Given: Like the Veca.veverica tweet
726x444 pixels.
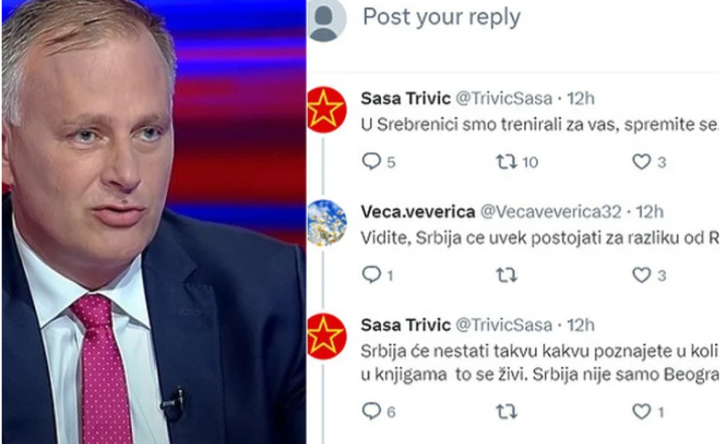Looking at the screenshot, I should click(x=641, y=275).
